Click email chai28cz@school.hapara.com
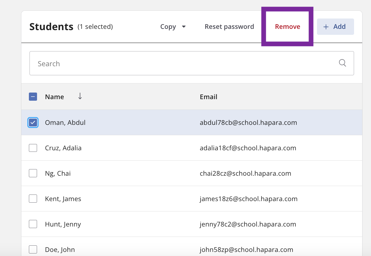371x256 pixels. click(245, 173)
